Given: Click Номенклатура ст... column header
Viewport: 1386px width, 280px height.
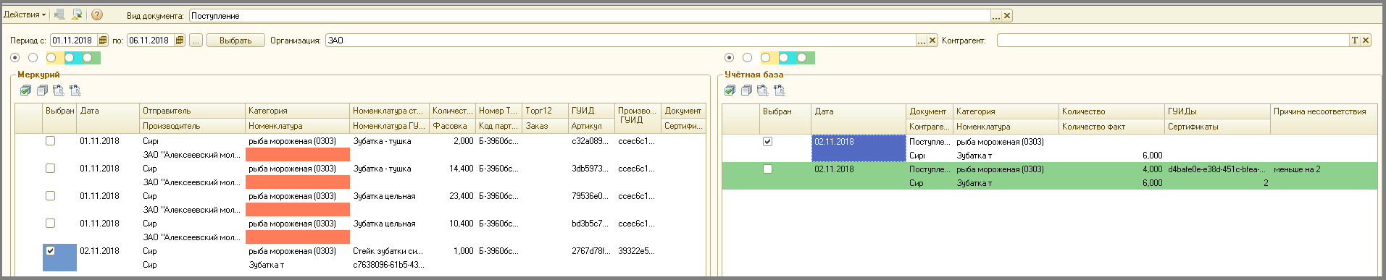Looking at the screenshot, I should 389,111.
